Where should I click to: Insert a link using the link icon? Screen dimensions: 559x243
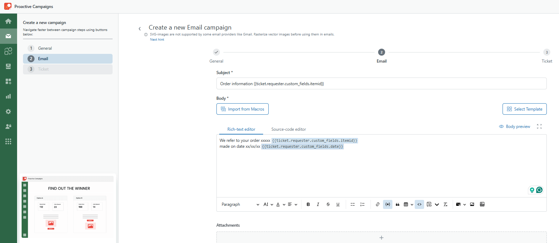point(377,204)
